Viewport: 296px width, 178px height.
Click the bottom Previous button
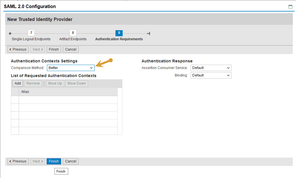pos(18,161)
